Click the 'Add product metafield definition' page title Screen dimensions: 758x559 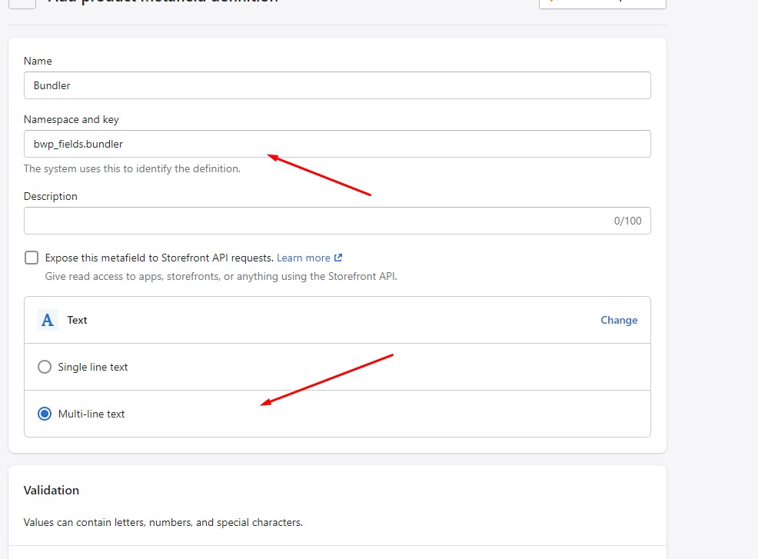tap(163, 2)
